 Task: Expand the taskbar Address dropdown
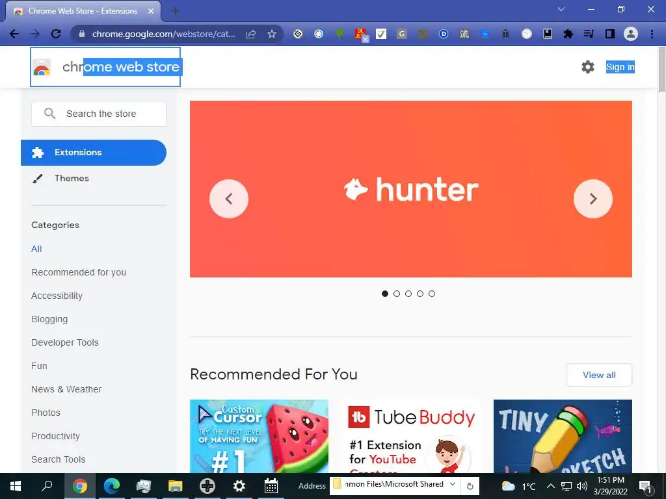[453, 484]
